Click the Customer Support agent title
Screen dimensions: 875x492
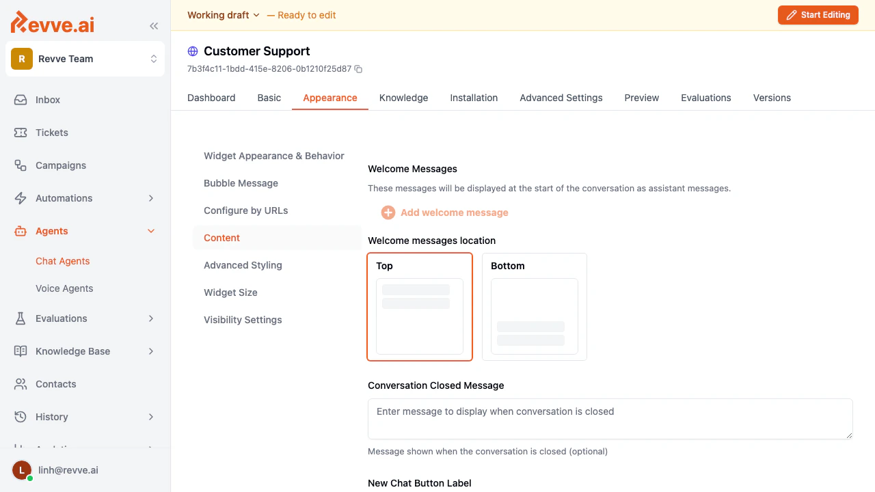coord(257,51)
